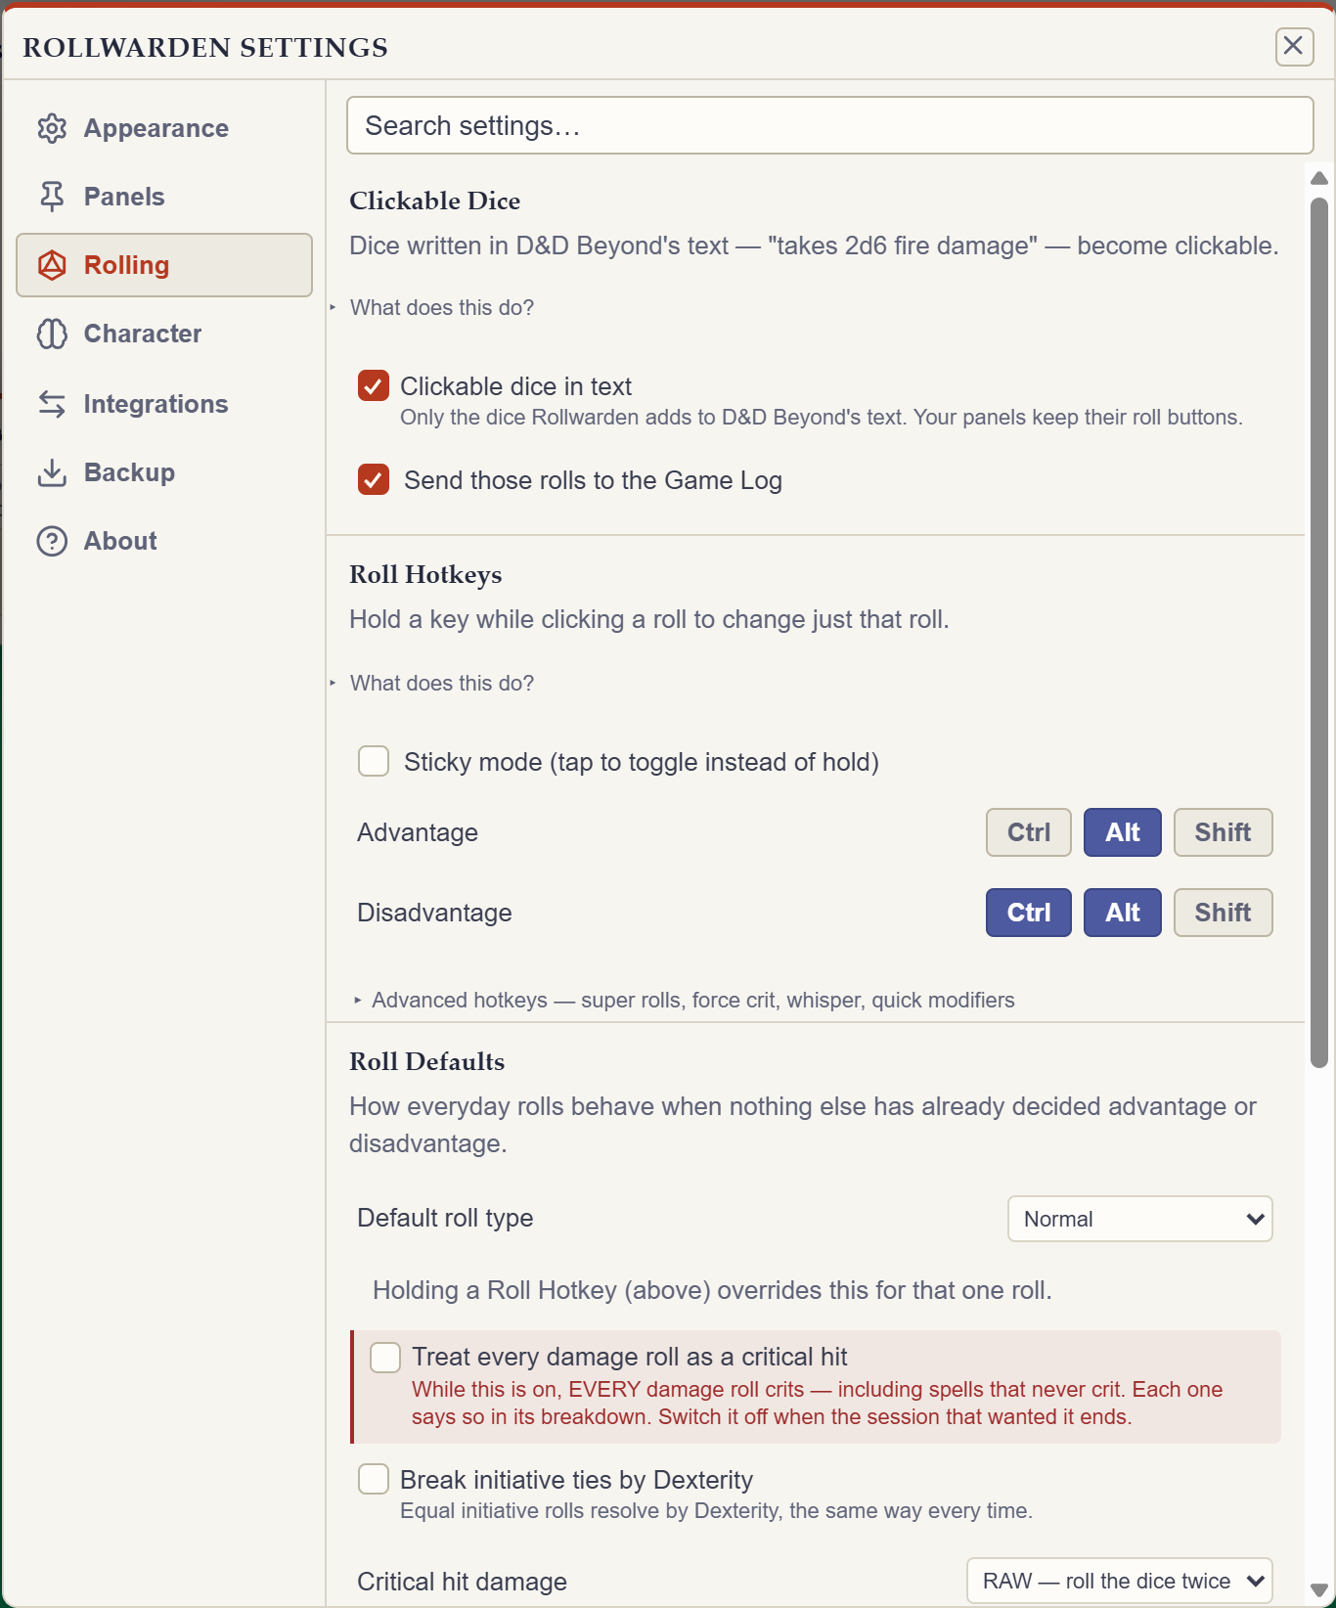
Task: Check Break initiative ties by Dexterity
Action: coord(374,1479)
